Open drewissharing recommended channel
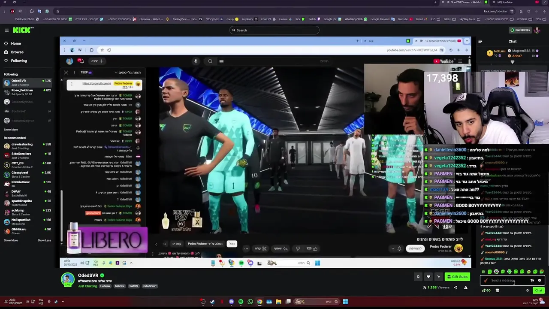 click(27, 146)
